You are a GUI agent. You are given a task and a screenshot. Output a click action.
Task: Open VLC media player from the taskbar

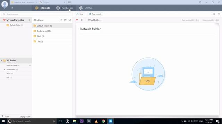click(96, 121)
